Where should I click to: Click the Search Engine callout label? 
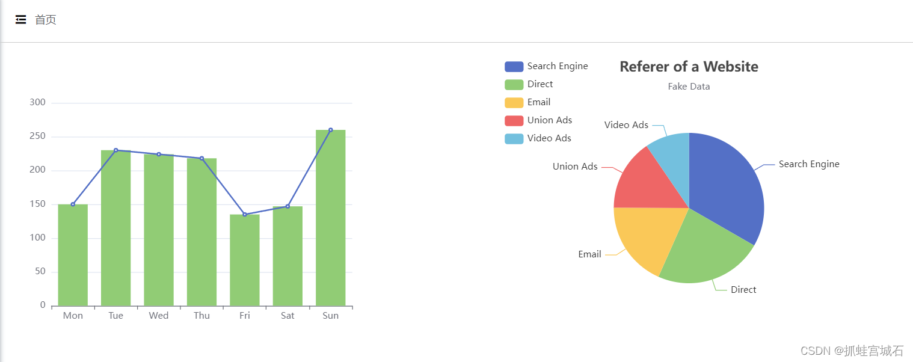809,164
